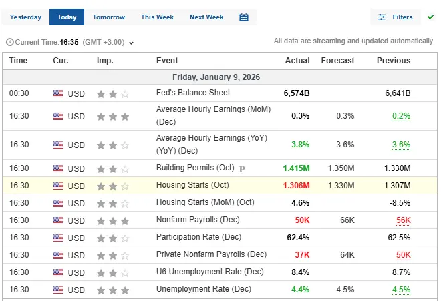Open the Nonfarm Payrolls (Dec) event
The height and width of the screenshot is (301, 441).
click(x=197, y=220)
